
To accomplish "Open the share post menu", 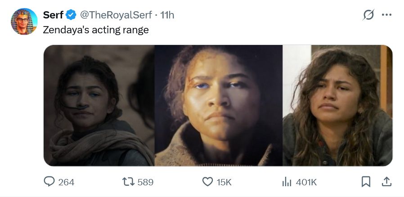I will 386,182.
